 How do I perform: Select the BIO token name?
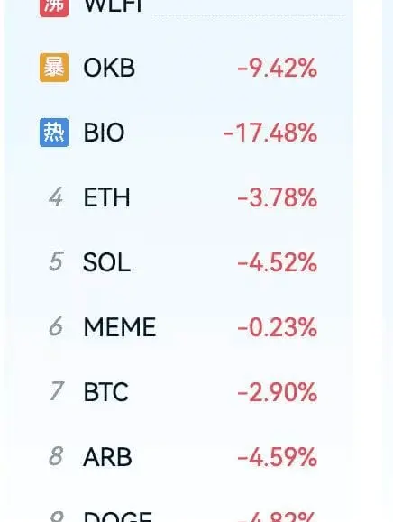[104, 133]
